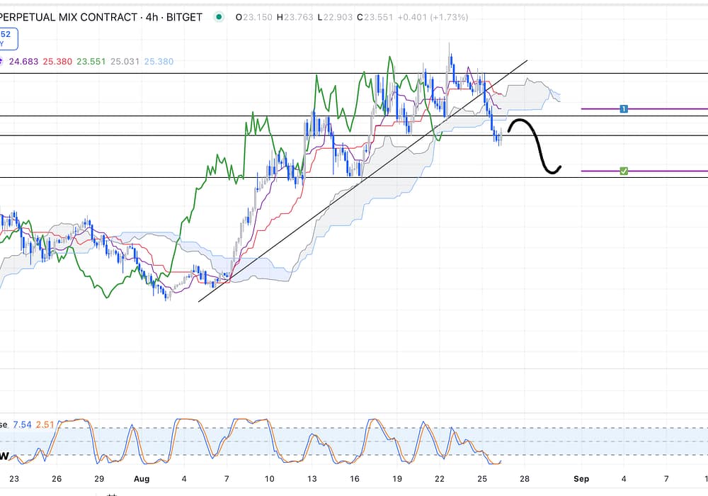708x496 pixels.
Task: Click the gray Ichimoku value 25.031
Action: tap(125, 62)
